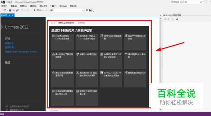Open the 在 Visual Studio 中加载测试应用程序 tile

pyautogui.click(x=111, y=79)
